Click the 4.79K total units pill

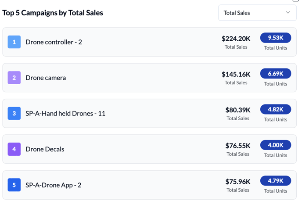point(276,181)
